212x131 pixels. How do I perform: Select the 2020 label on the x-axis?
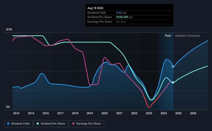[105, 113]
